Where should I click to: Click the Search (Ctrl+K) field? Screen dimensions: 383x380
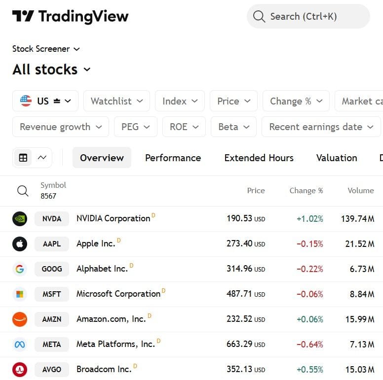click(308, 17)
